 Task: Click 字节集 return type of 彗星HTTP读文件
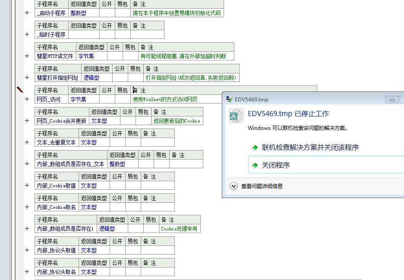coord(86,56)
